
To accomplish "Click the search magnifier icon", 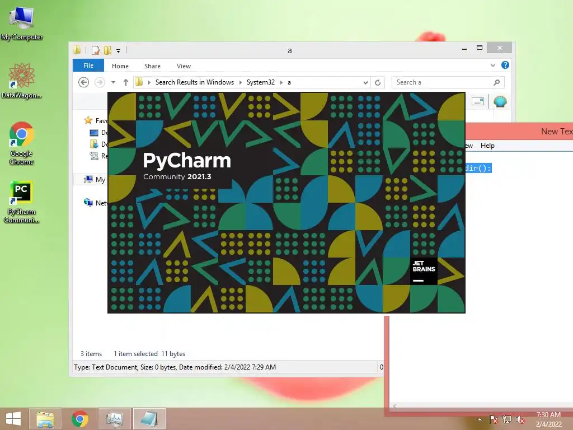I will (x=497, y=82).
